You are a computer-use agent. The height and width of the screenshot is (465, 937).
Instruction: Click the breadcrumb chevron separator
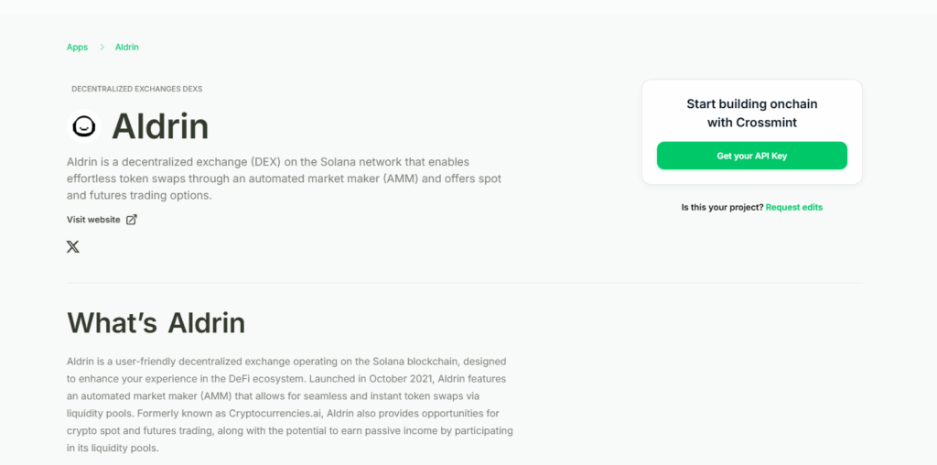pos(102,47)
